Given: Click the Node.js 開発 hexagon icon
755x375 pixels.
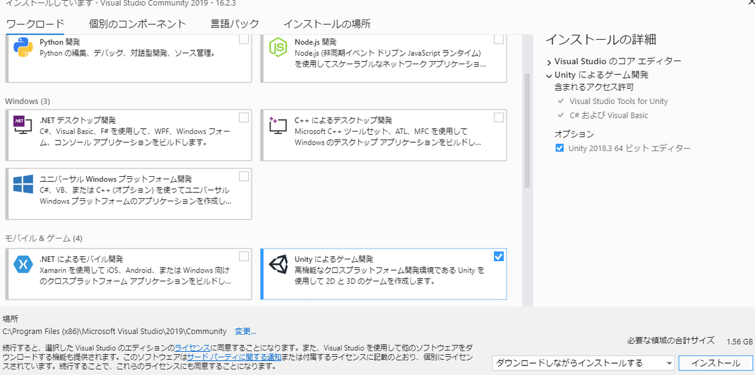Looking at the screenshot, I should pyautogui.click(x=278, y=45).
